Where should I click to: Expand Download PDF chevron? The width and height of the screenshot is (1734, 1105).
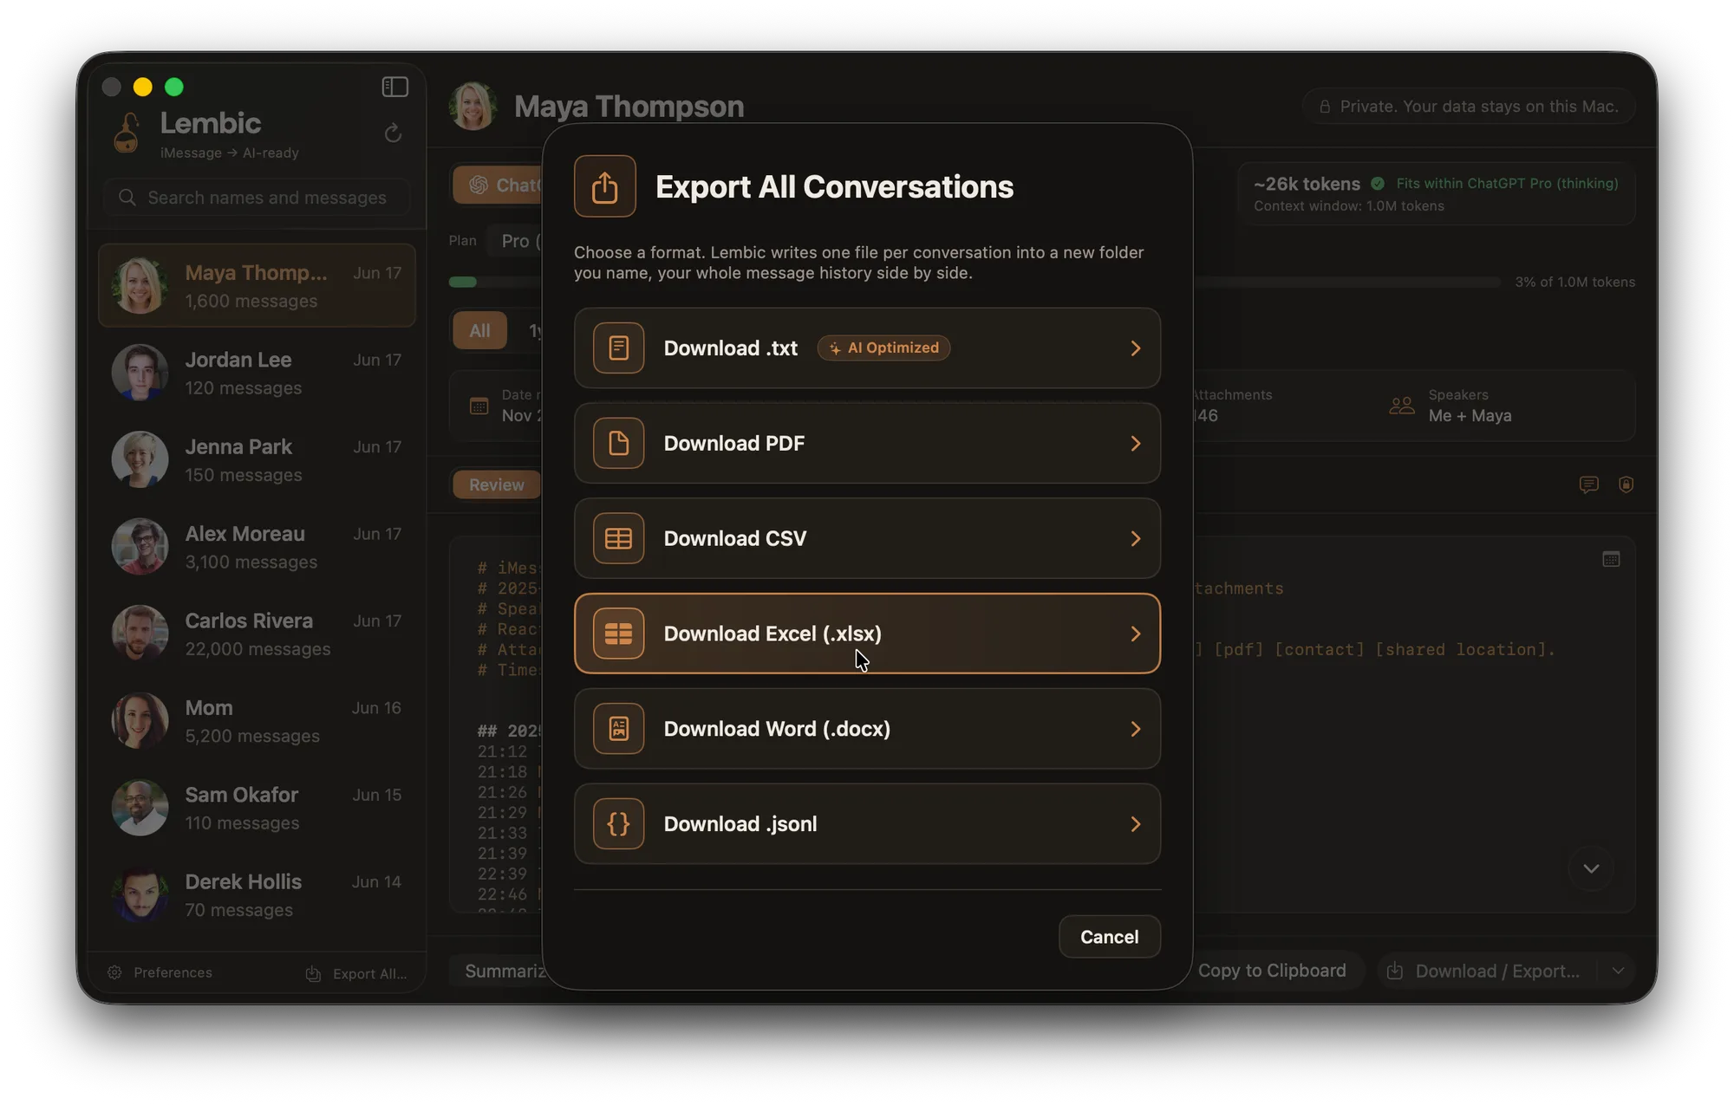(x=1135, y=443)
